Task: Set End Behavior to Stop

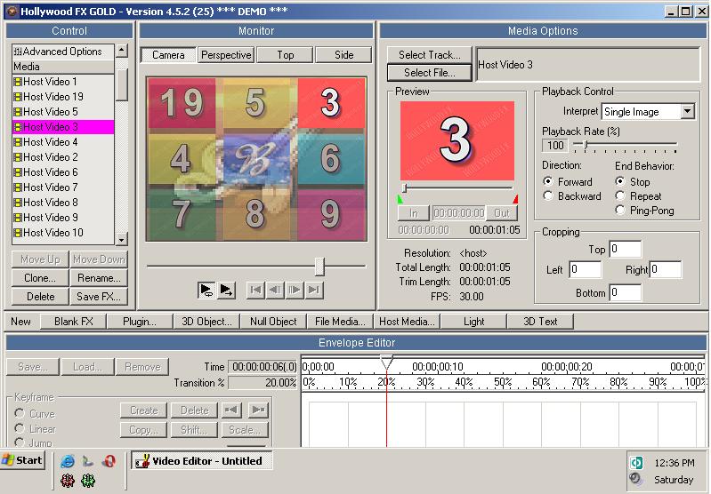Action: pyautogui.click(x=620, y=181)
